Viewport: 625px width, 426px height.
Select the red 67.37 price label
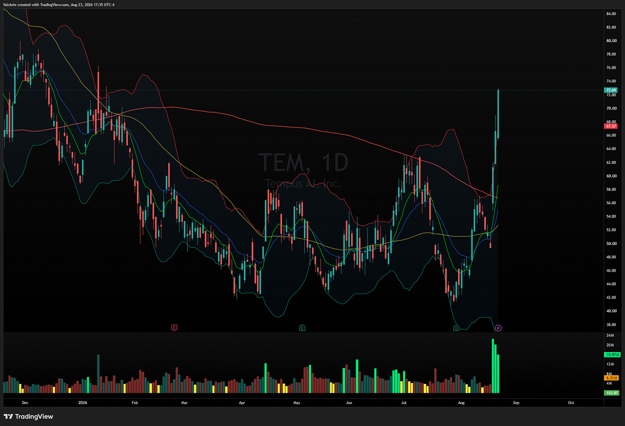pyautogui.click(x=611, y=126)
